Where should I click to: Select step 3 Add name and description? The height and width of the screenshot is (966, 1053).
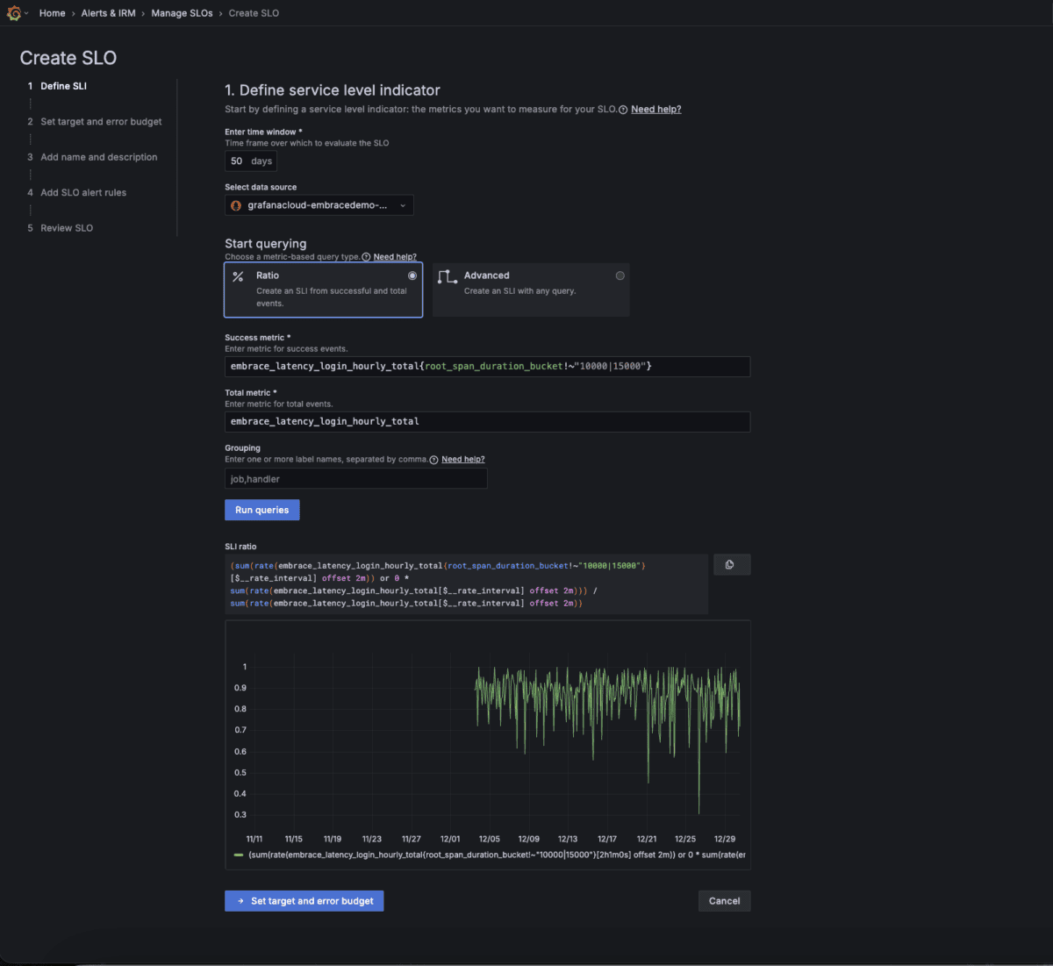(98, 157)
